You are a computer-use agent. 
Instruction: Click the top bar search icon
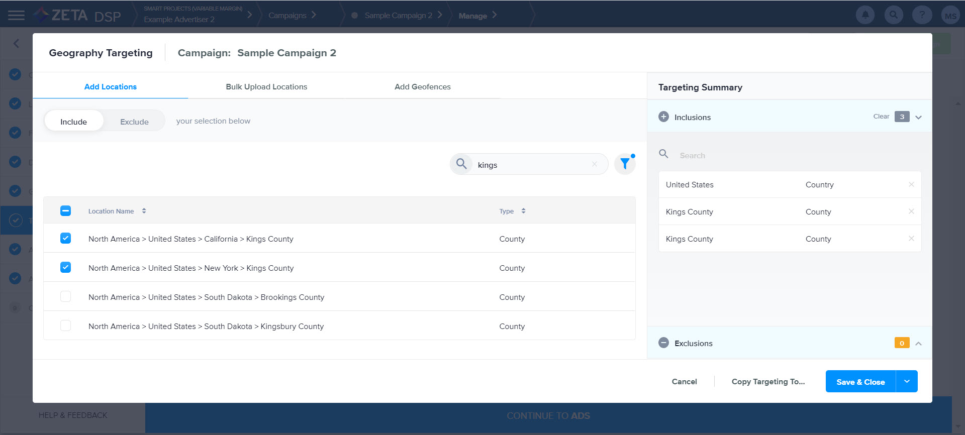[x=893, y=15]
